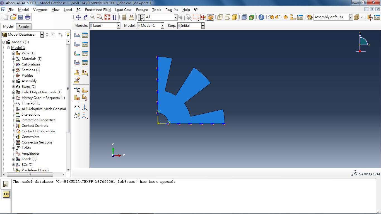Toggle the hidden-line render style

coord(227,17)
